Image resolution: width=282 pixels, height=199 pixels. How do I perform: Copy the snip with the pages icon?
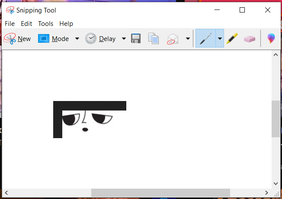154,38
